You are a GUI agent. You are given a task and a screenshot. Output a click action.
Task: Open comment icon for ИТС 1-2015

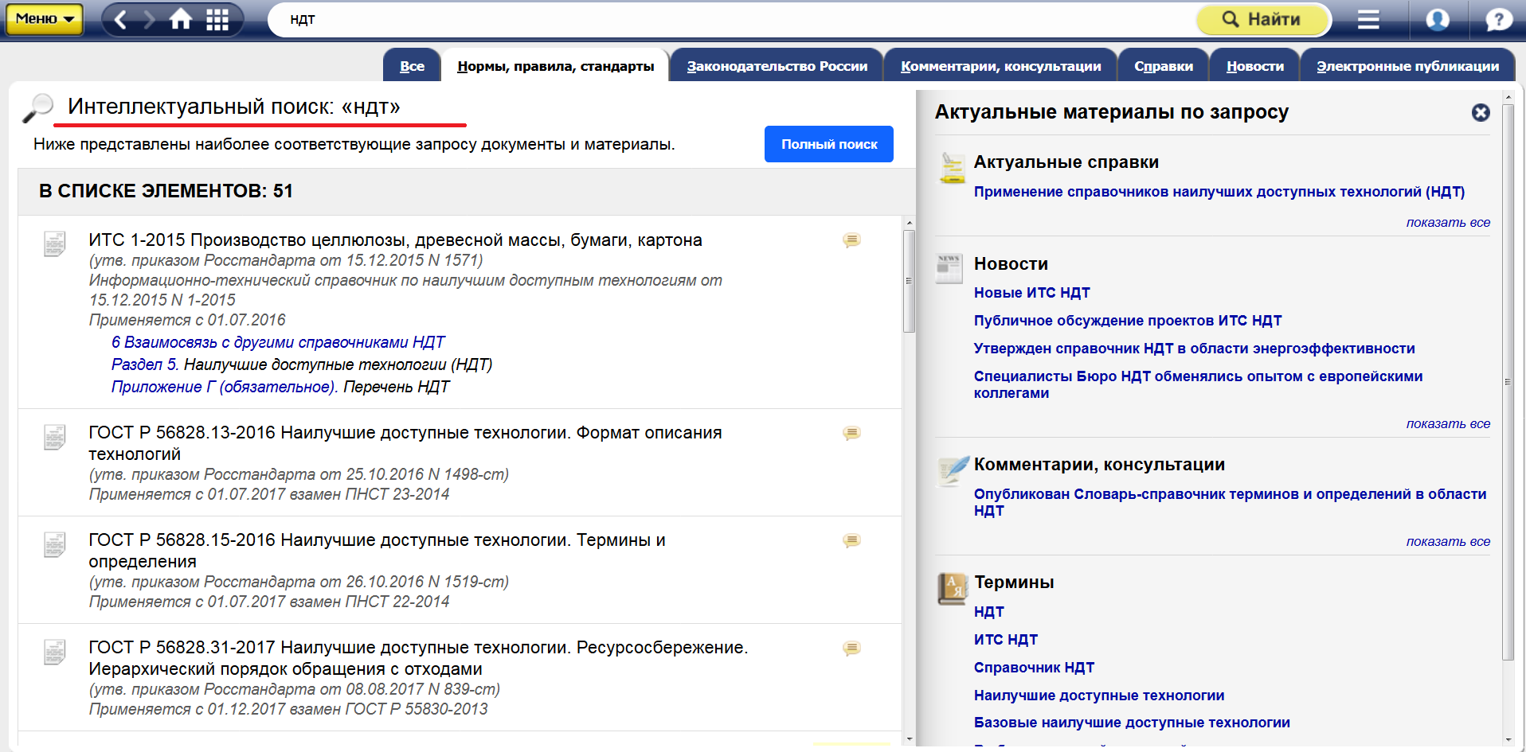coord(851,240)
